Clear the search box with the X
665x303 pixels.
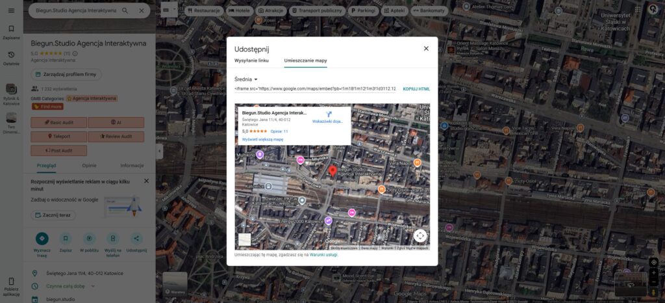coord(142,10)
